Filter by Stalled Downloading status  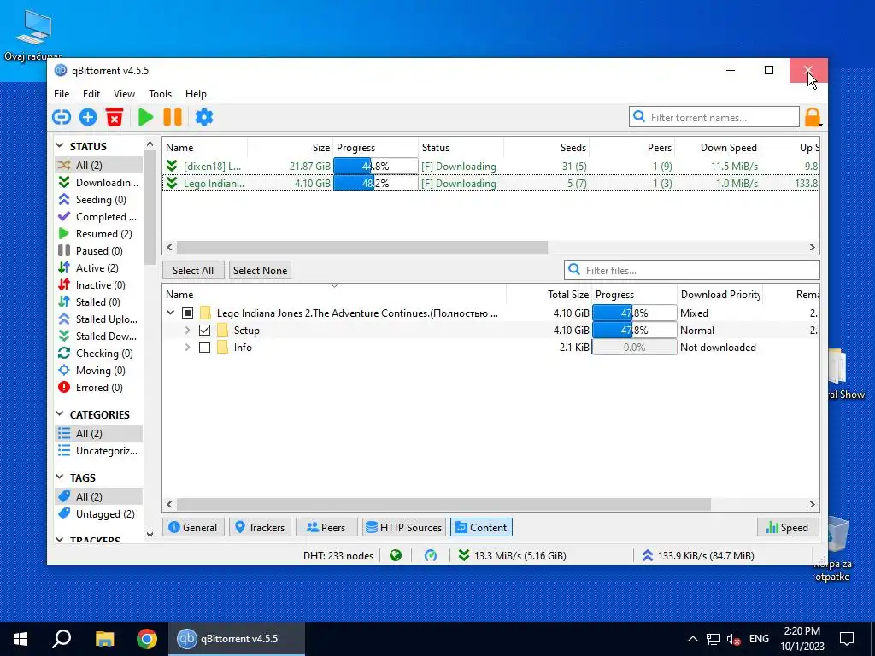point(98,337)
